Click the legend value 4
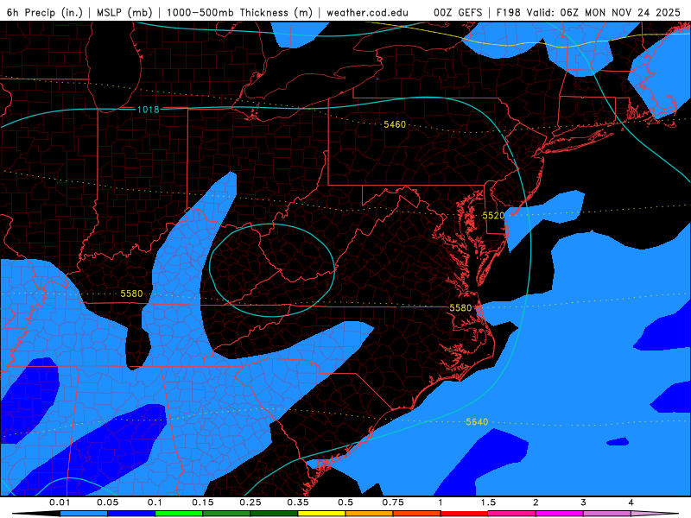 point(631,502)
